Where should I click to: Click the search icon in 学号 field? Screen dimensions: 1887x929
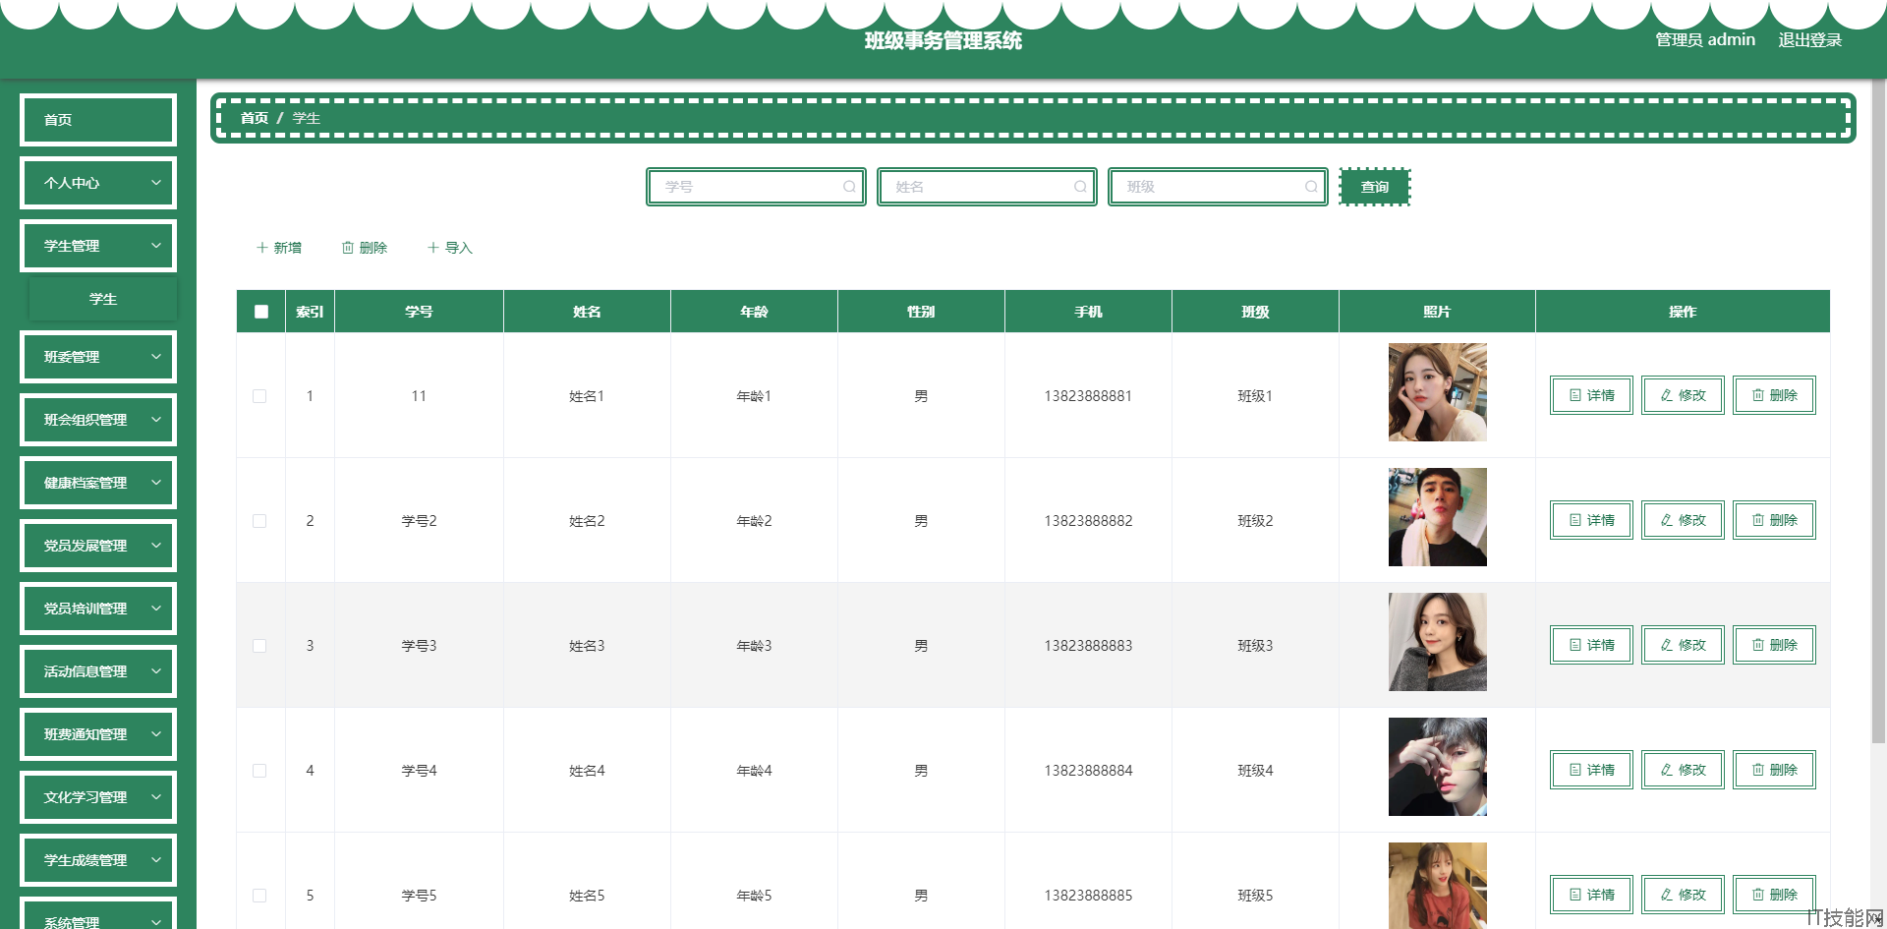(x=849, y=187)
